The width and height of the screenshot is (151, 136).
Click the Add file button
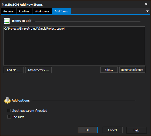click(x=14, y=70)
